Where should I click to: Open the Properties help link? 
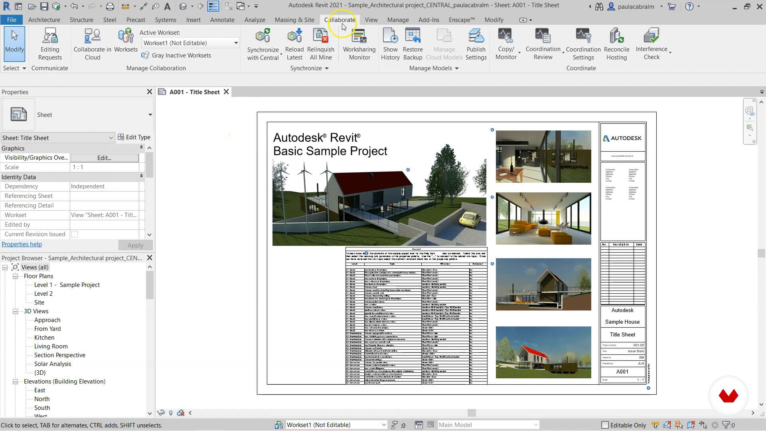click(x=22, y=244)
